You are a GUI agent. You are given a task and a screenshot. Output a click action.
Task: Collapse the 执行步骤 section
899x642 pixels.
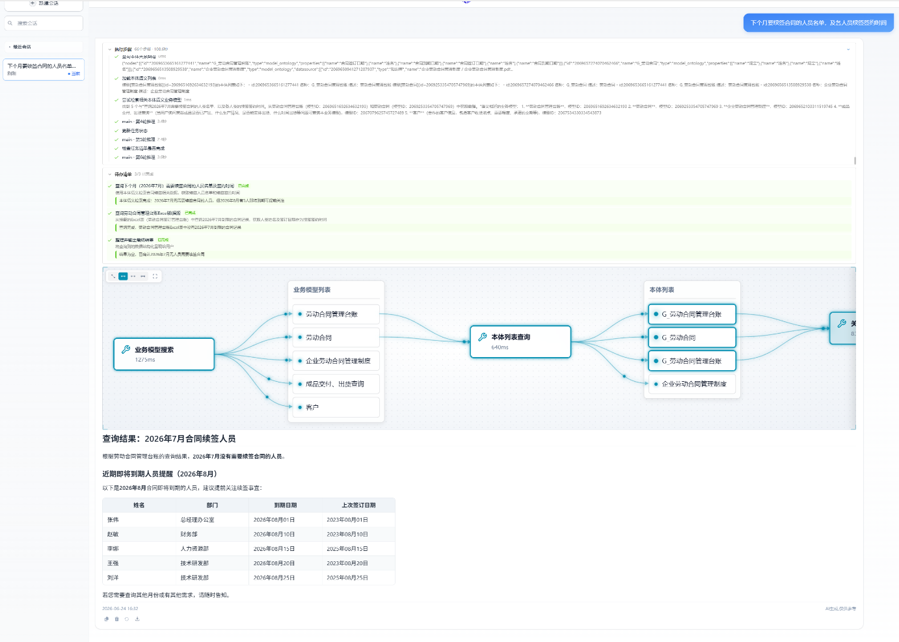coord(110,49)
